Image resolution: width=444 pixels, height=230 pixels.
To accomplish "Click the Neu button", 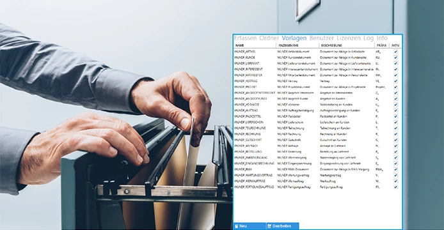I will (250, 226).
